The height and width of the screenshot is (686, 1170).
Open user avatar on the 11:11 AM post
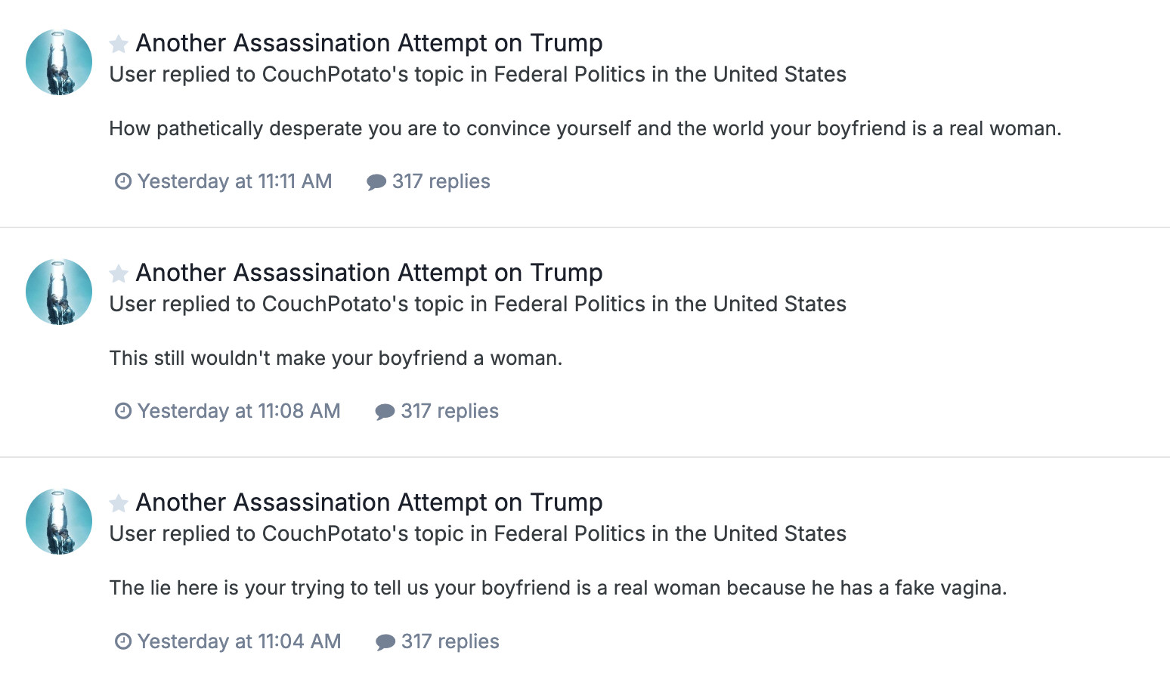pos(59,62)
